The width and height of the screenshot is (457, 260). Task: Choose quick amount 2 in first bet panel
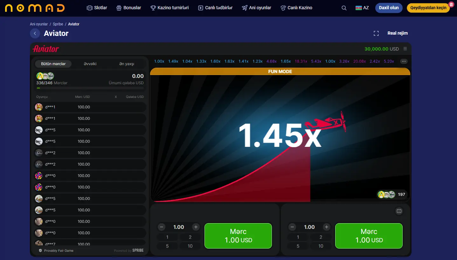click(190, 237)
